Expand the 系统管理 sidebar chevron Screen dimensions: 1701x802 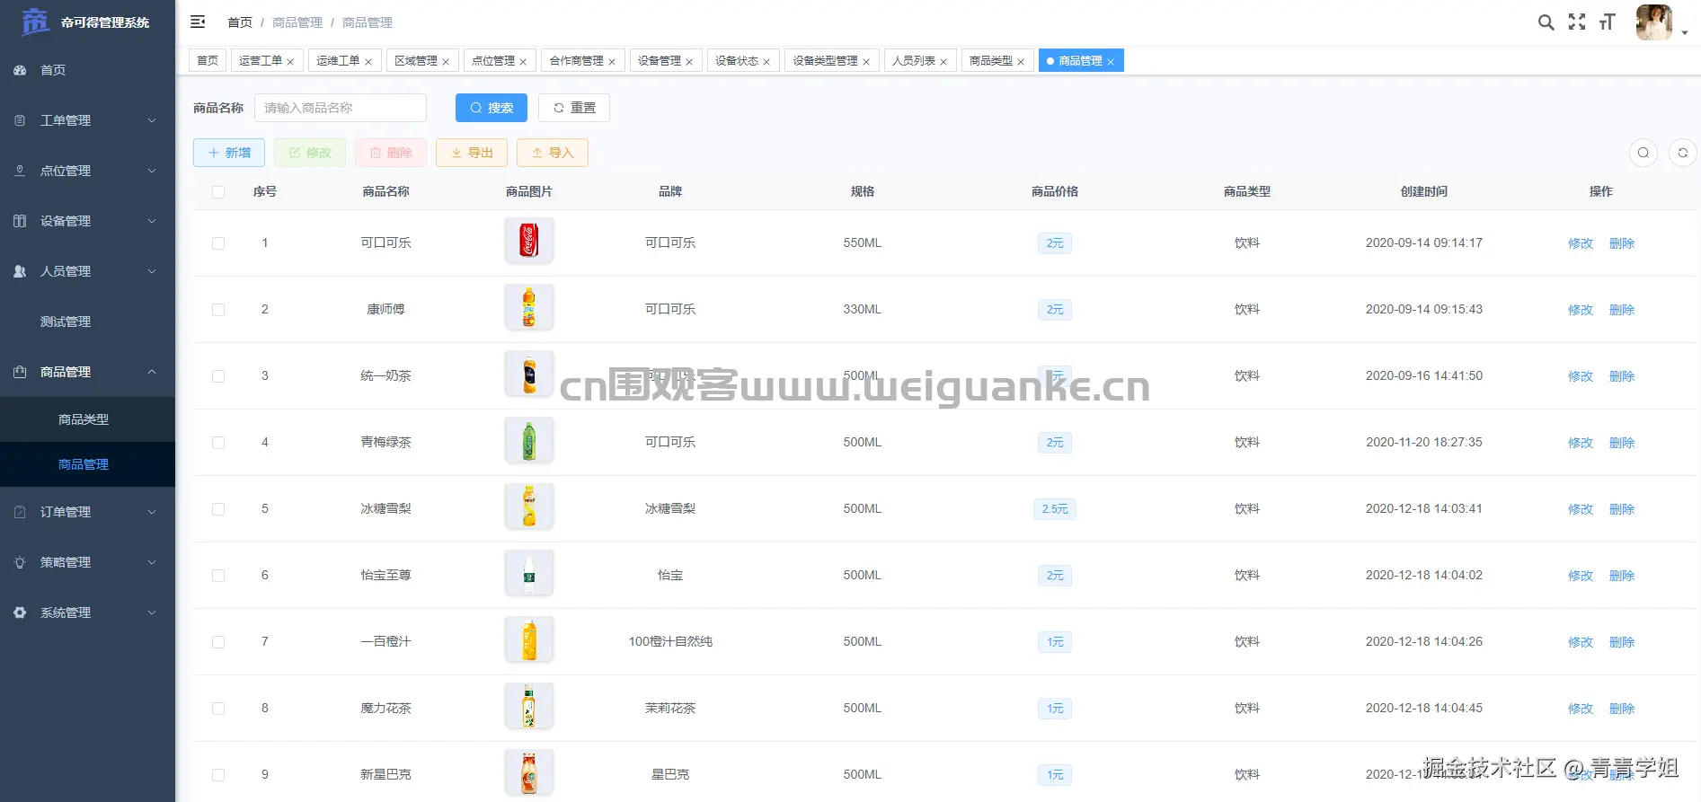(x=152, y=613)
